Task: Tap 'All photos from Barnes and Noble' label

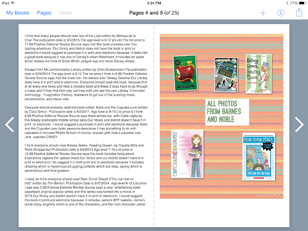Action: [x=227, y=112]
